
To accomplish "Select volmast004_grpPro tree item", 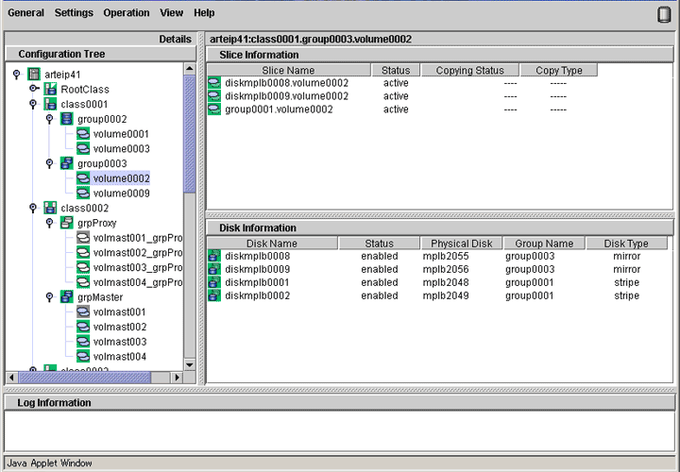I will tap(138, 282).
